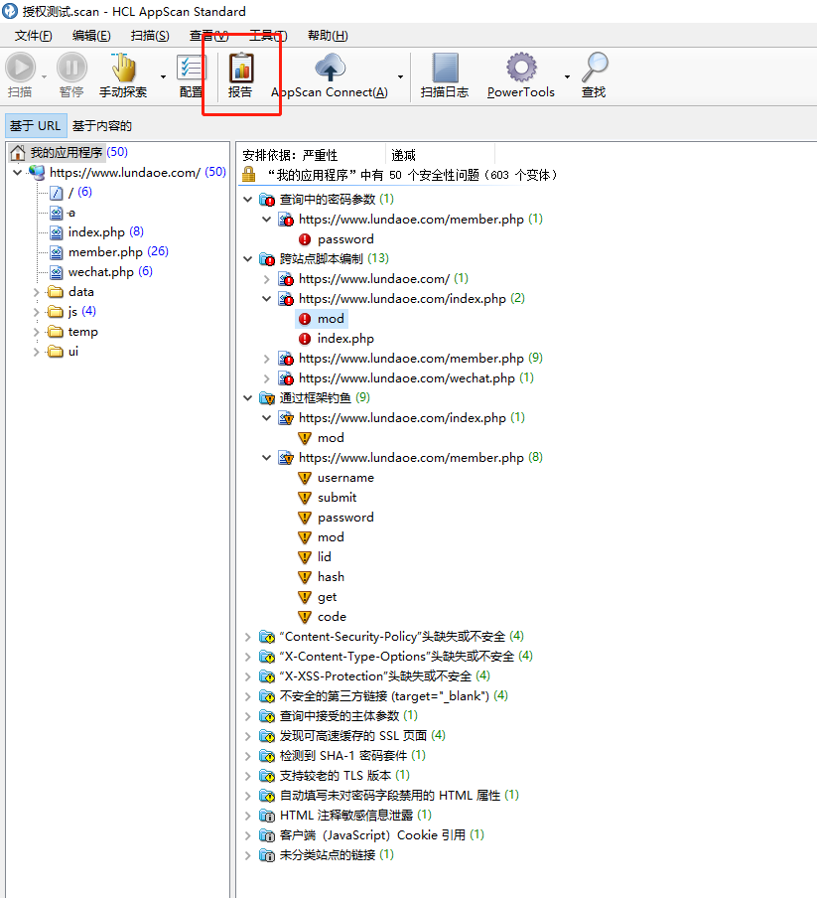Expand the Content-Security-Policy issue group

248,636
